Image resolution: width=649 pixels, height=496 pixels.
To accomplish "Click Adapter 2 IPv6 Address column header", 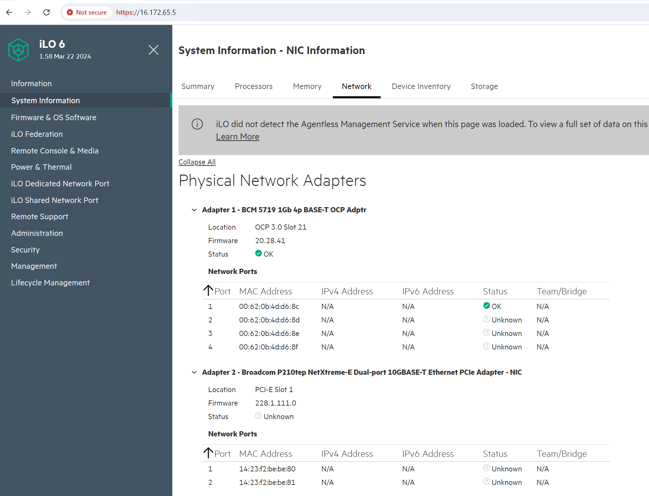I will tap(428, 454).
